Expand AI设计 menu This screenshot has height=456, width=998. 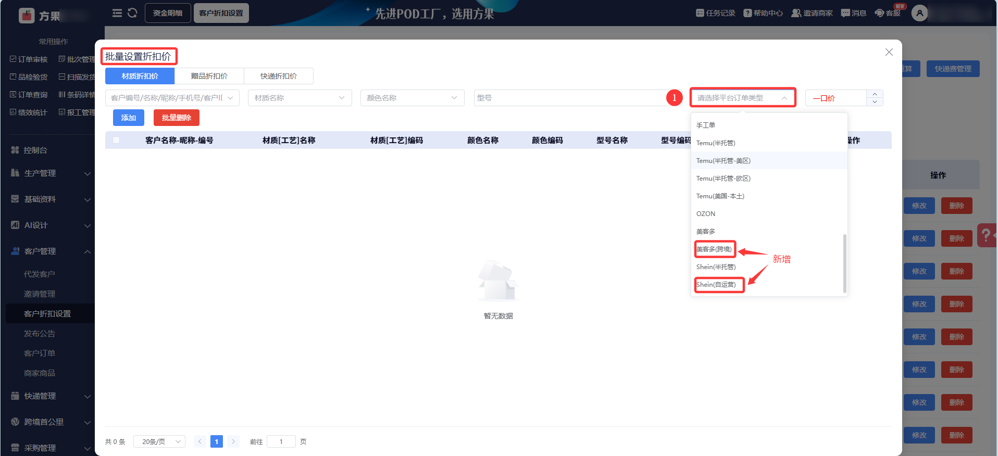pyautogui.click(x=51, y=225)
